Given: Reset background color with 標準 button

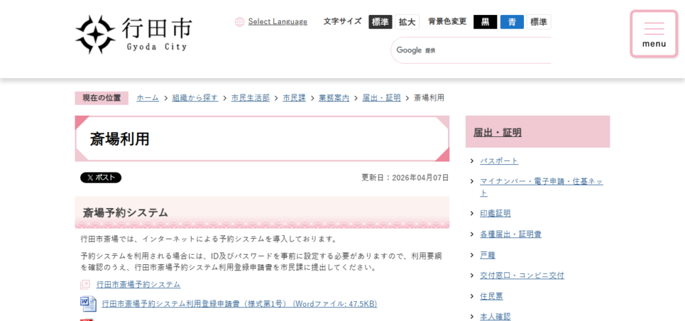Looking at the screenshot, I should coord(538,22).
